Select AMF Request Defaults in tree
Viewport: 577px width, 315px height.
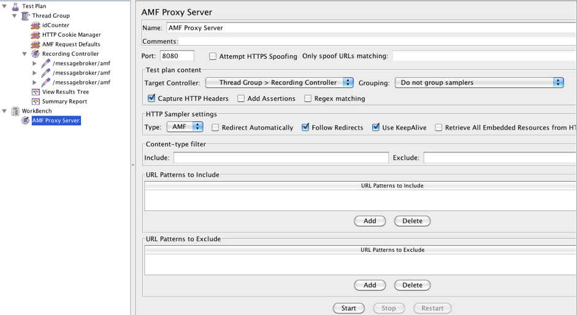(71, 45)
